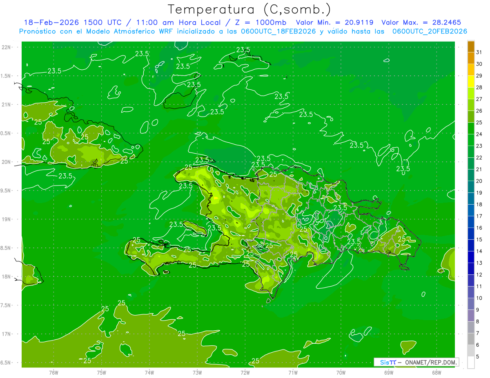Click the legend value 20

click(x=479, y=181)
